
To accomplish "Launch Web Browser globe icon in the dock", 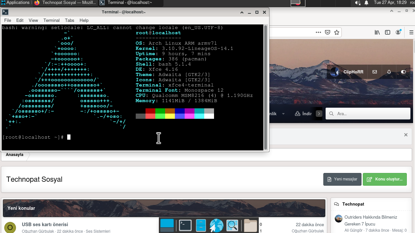I will [x=216, y=225].
